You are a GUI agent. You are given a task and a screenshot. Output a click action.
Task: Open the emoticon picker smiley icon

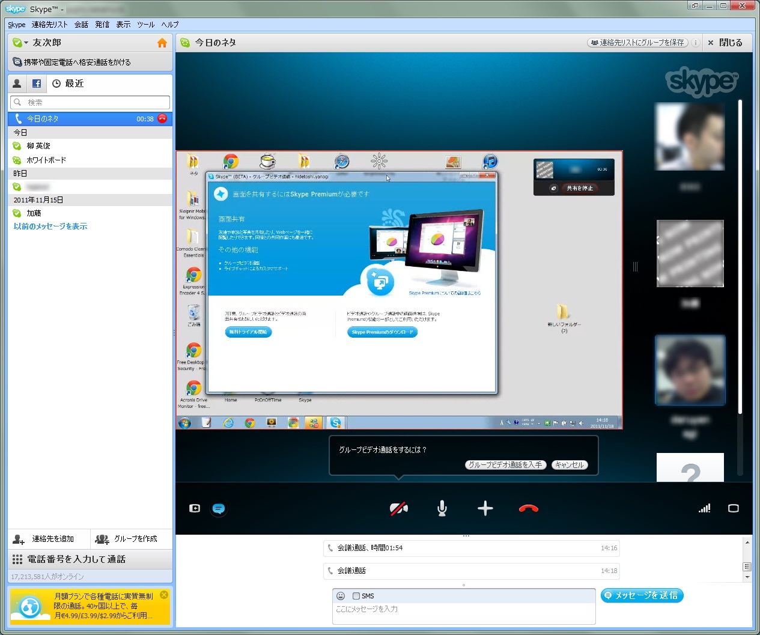point(341,596)
